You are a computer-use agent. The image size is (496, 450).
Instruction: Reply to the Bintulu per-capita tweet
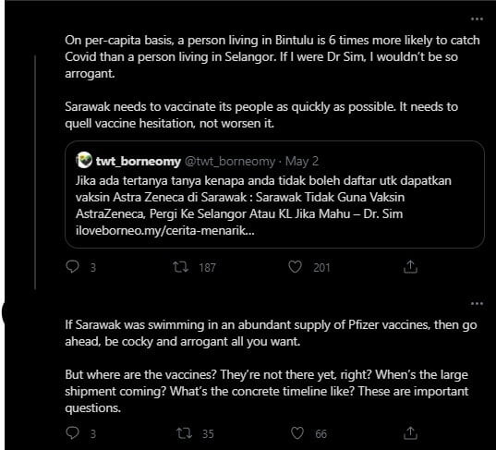72,267
